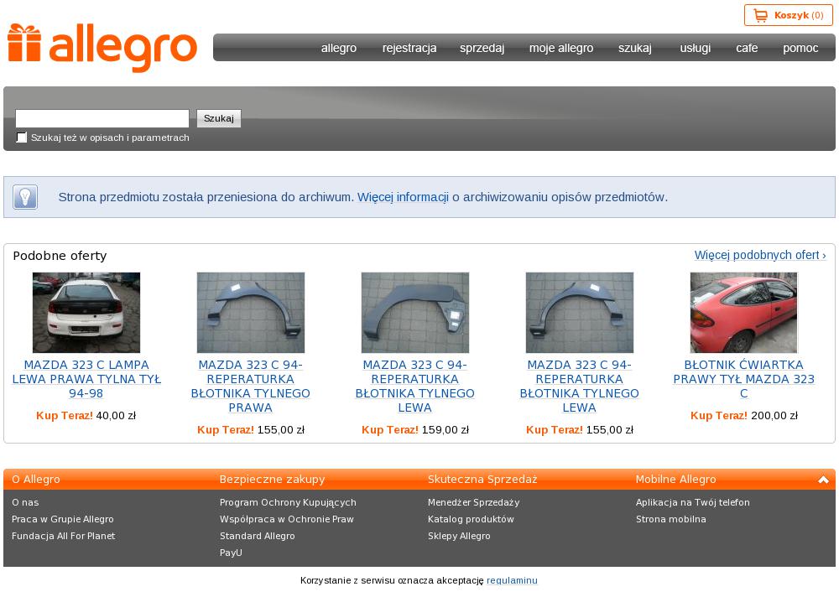
Task: Open the 159,00 zł REPERATURKA LEWA listing title
Action: 414,387
